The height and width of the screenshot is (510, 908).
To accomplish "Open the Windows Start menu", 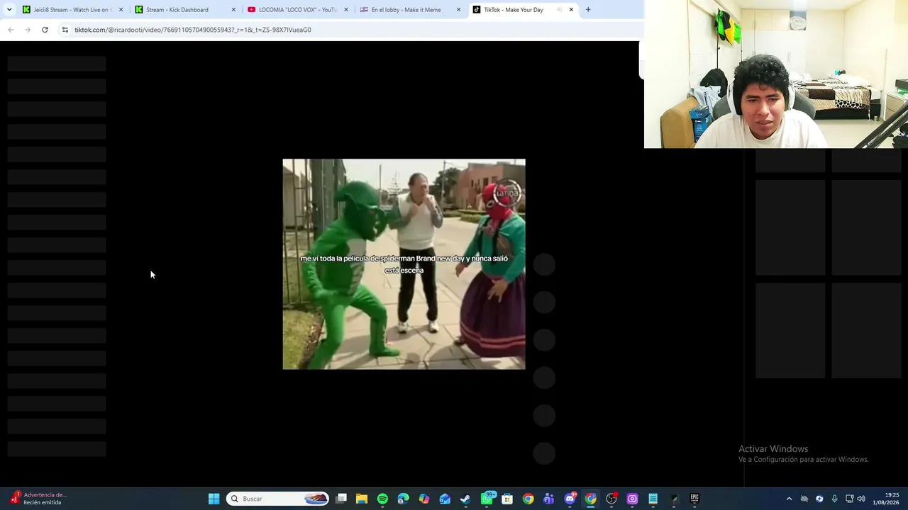I will pos(214,499).
